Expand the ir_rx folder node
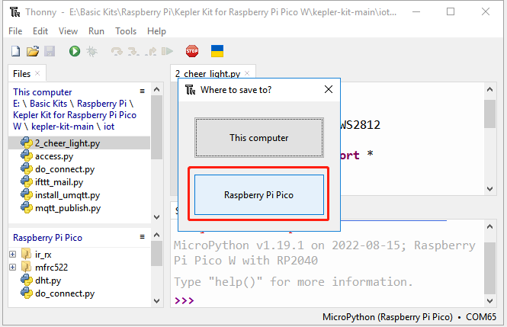 point(12,255)
